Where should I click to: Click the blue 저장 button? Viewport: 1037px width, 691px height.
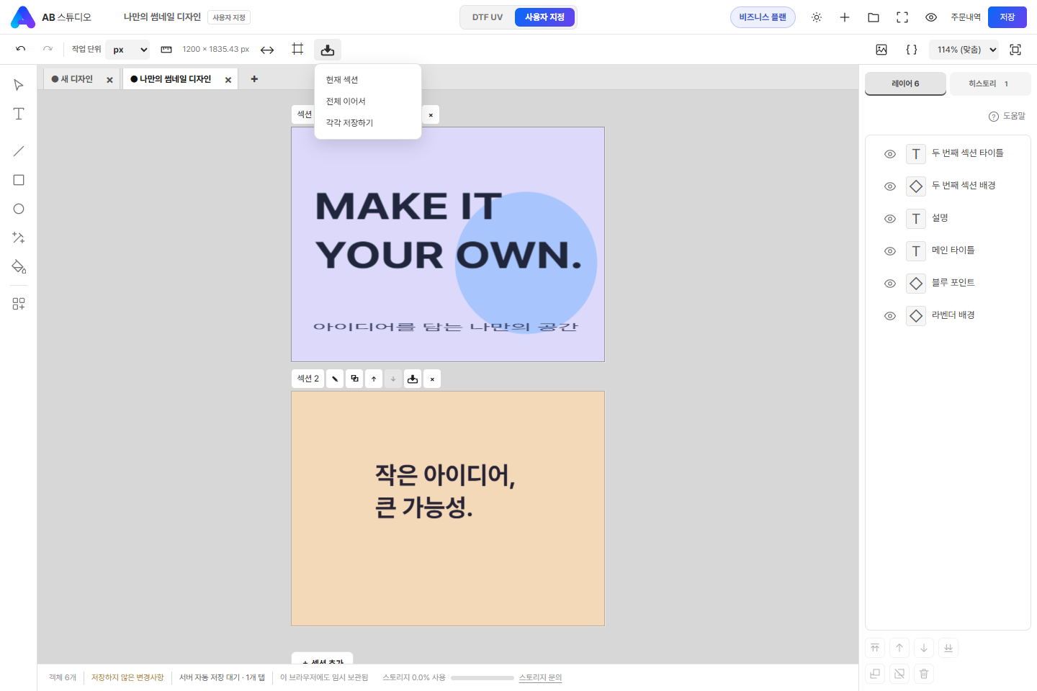point(1007,17)
